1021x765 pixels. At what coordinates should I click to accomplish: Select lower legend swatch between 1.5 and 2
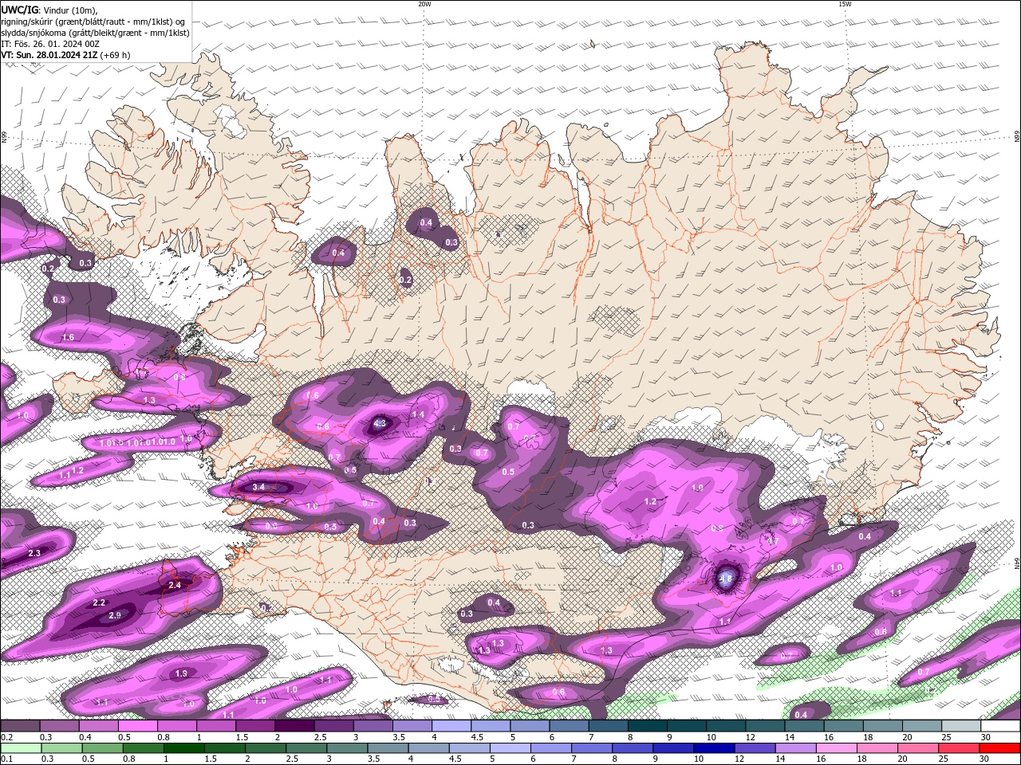[224, 748]
